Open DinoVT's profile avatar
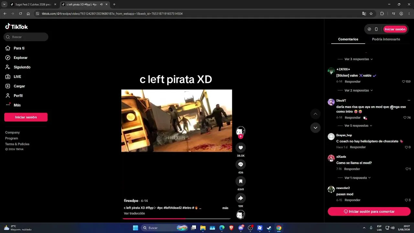 click(331, 102)
